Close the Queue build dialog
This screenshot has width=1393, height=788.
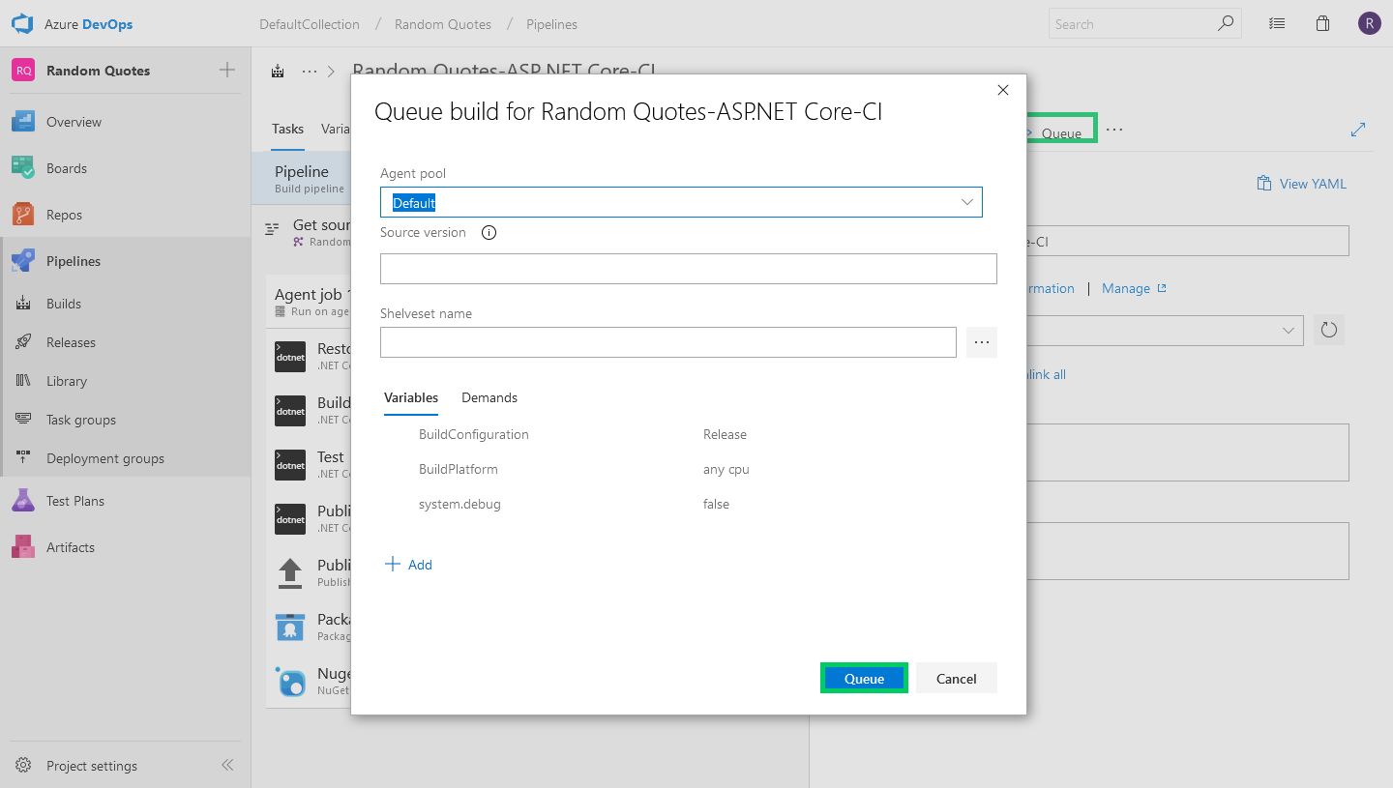[x=1003, y=90]
